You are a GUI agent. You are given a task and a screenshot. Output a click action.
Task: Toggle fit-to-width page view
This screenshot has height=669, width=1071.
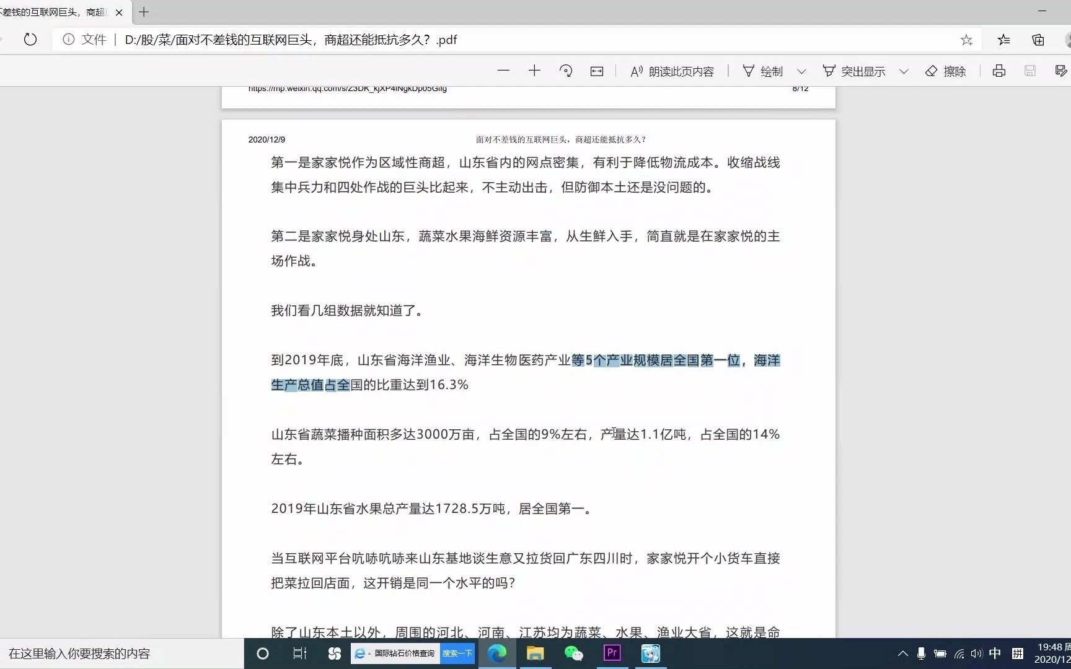point(596,71)
